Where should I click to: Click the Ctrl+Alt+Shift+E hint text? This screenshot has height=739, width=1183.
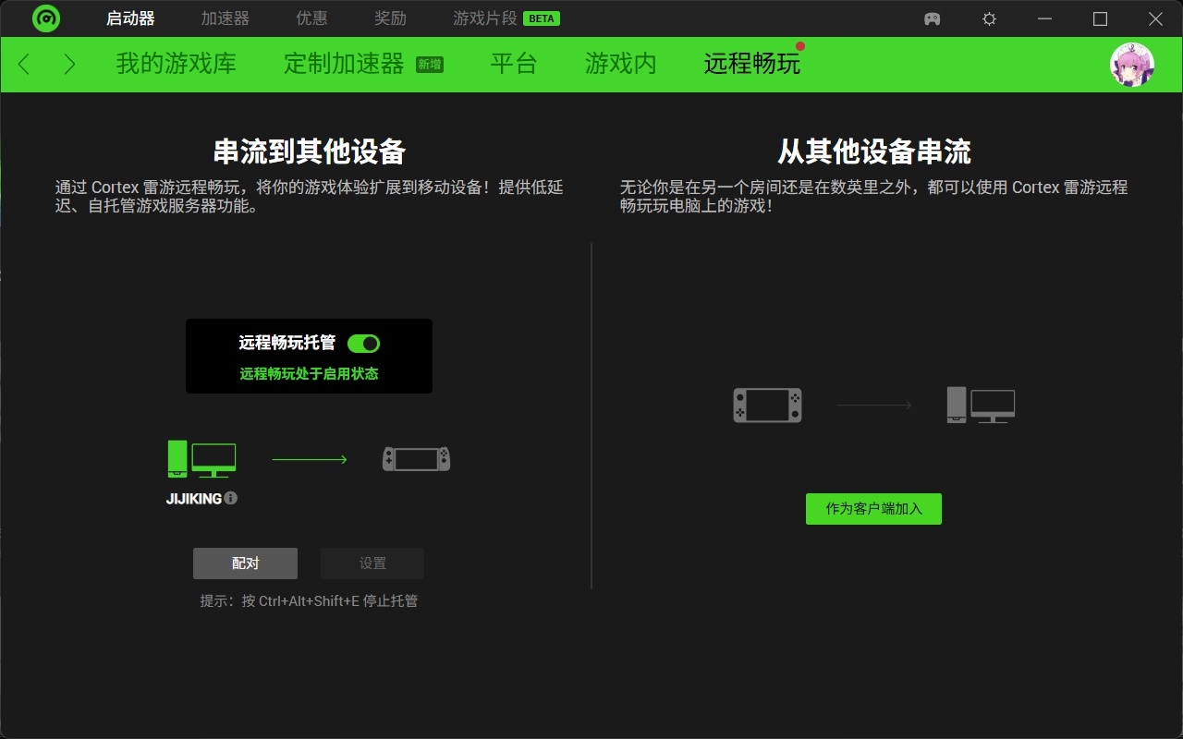[309, 601]
